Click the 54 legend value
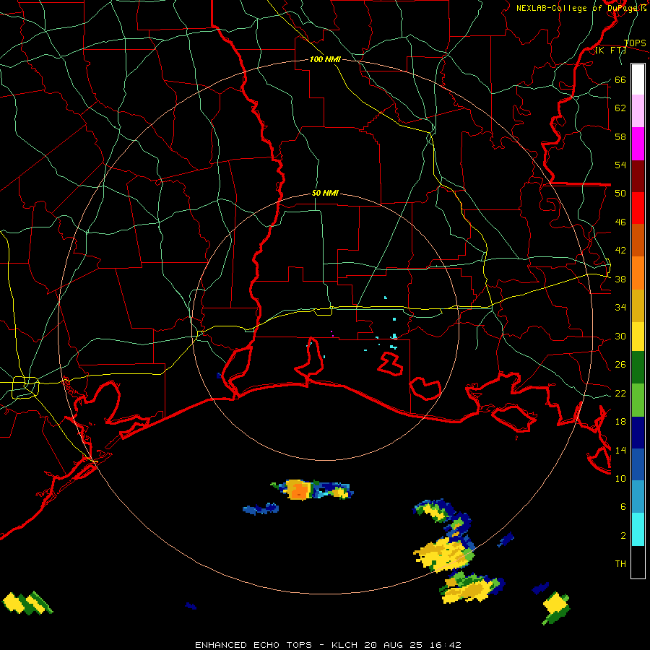The height and width of the screenshot is (650, 650). 620,165
